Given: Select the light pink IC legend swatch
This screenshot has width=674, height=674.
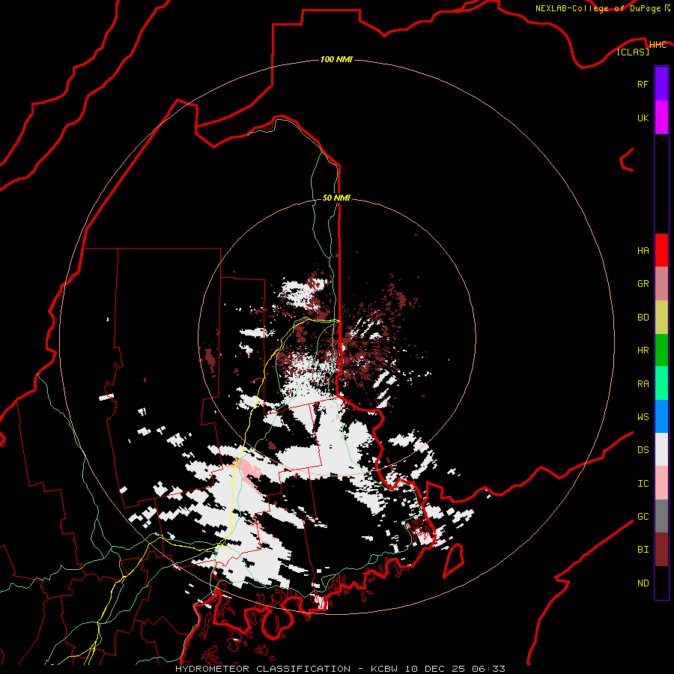Looking at the screenshot, I should (661, 483).
